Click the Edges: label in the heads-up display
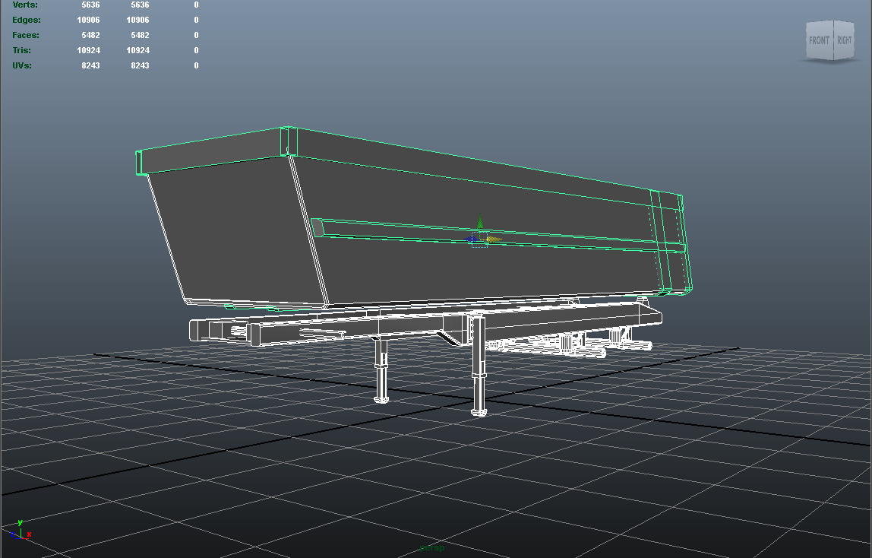This screenshot has height=558, width=872. (27, 20)
